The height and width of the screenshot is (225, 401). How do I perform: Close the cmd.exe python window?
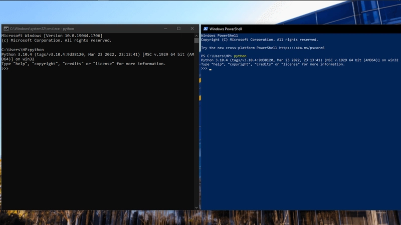[192, 29]
